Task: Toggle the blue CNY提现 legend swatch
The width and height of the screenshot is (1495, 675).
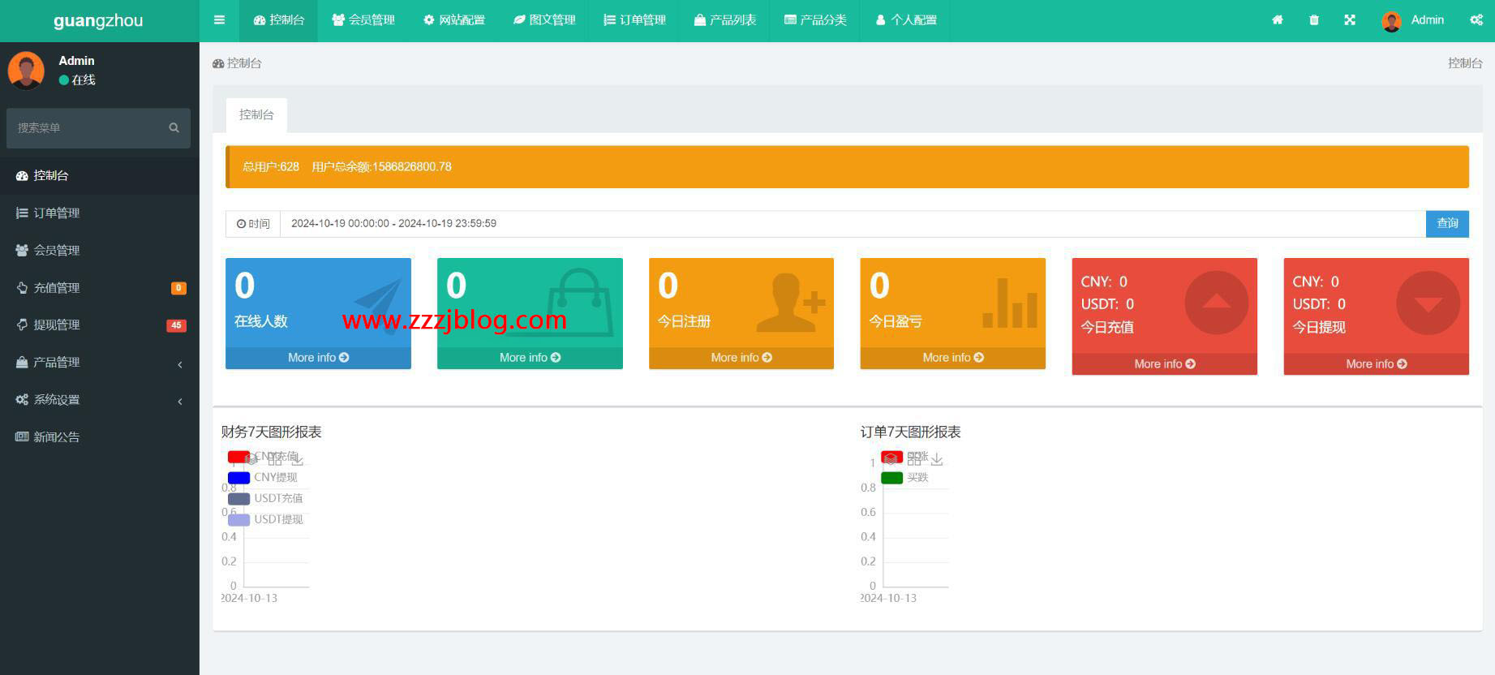Action: 238,478
